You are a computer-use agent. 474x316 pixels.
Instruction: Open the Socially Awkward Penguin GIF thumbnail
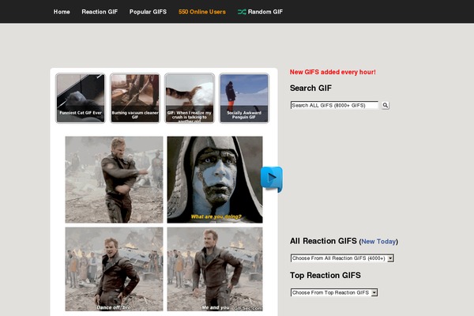(244, 98)
